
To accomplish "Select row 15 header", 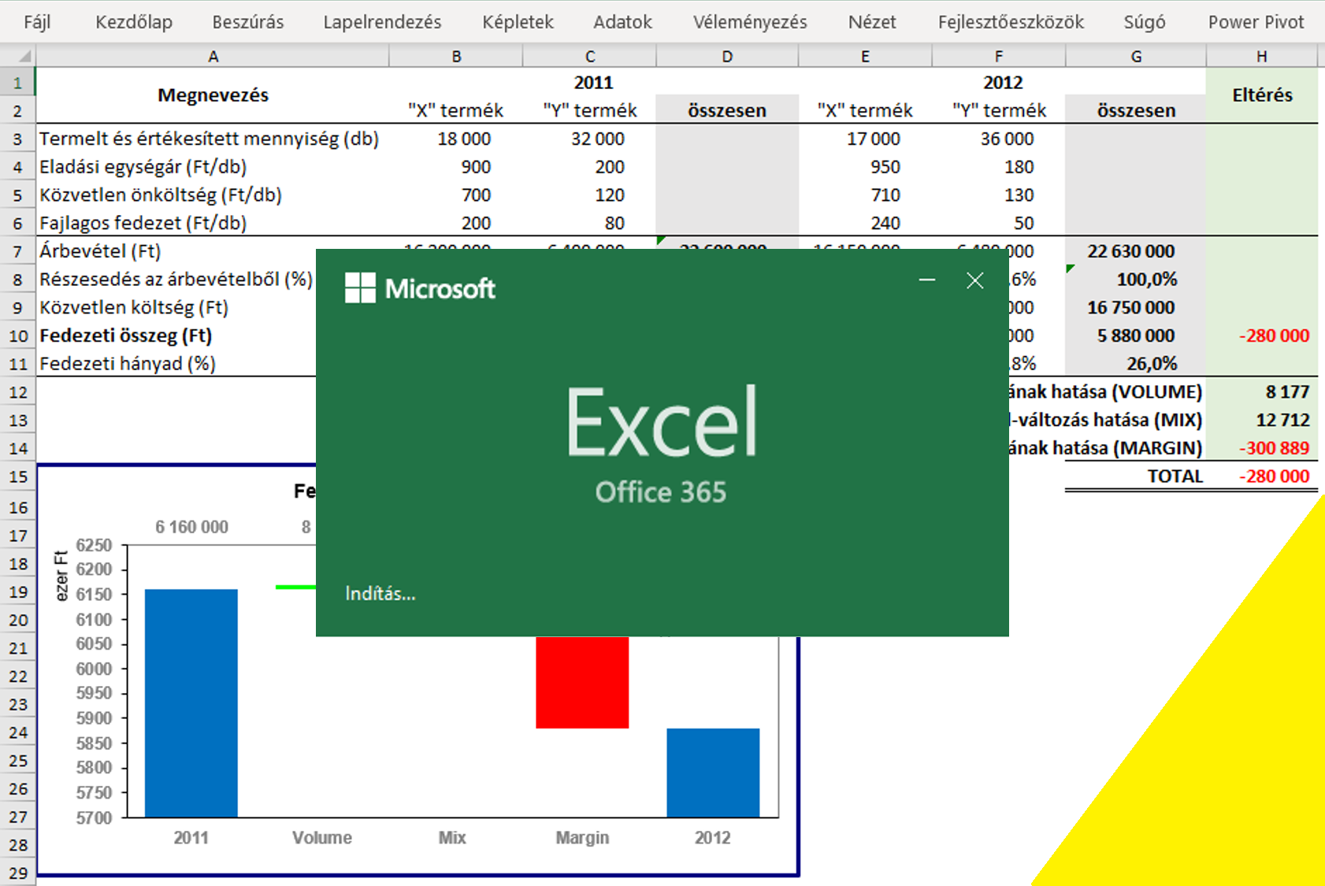I will [18, 476].
